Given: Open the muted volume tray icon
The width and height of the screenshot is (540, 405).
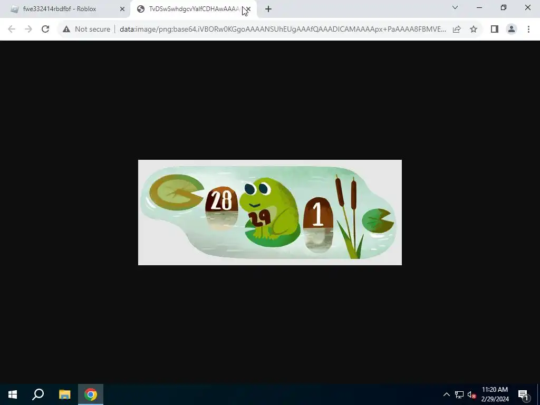Looking at the screenshot, I should [x=471, y=394].
